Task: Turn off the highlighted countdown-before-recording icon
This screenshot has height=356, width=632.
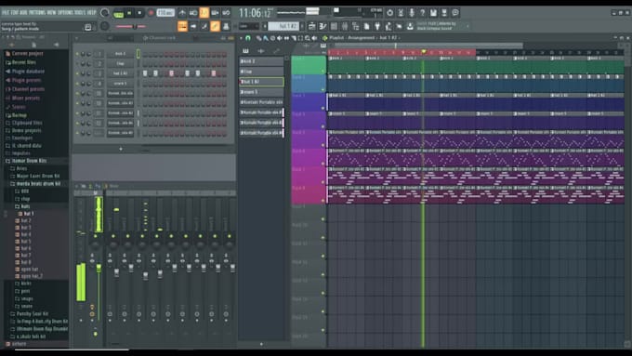Action: point(204,13)
